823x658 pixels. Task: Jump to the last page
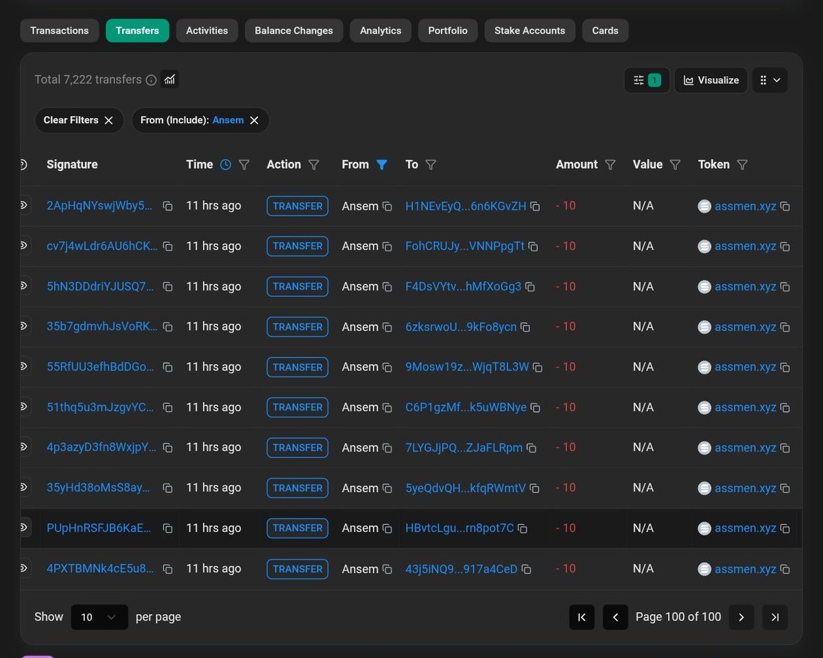pos(775,617)
